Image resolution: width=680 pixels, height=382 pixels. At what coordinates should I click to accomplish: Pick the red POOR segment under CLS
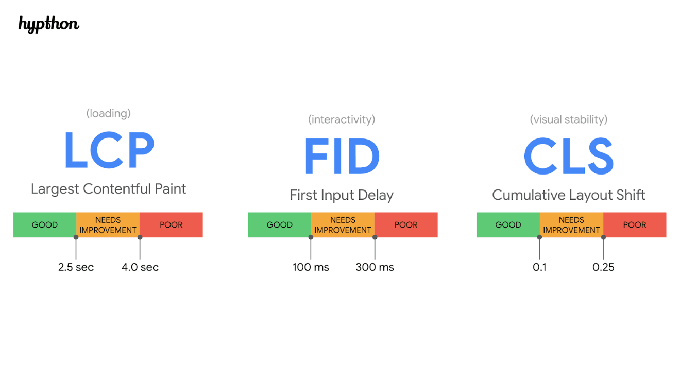635,225
